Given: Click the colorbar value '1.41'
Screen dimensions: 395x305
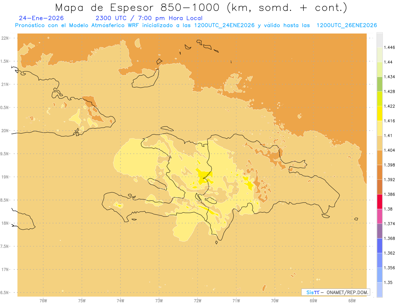Looking at the screenshot, I should coord(388,136).
